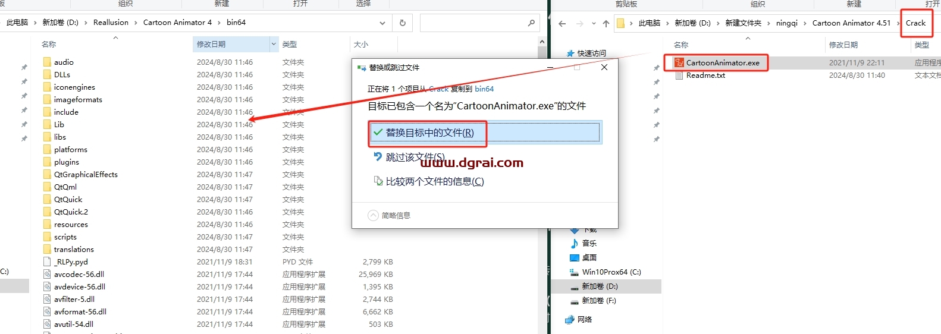
Task: Open recent locations dropdown in right window
Action: tap(594, 23)
